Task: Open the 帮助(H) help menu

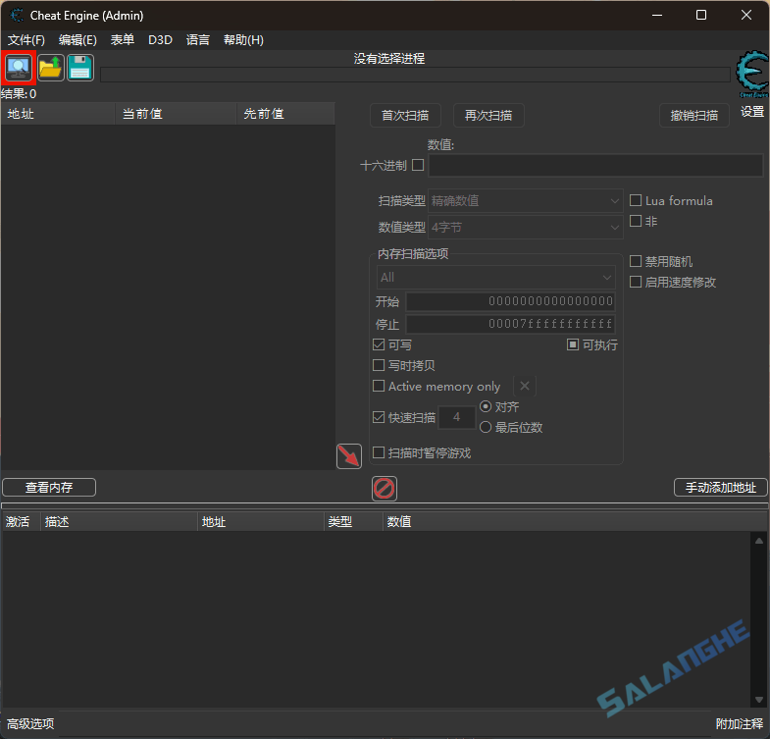Action: pyautogui.click(x=243, y=40)
